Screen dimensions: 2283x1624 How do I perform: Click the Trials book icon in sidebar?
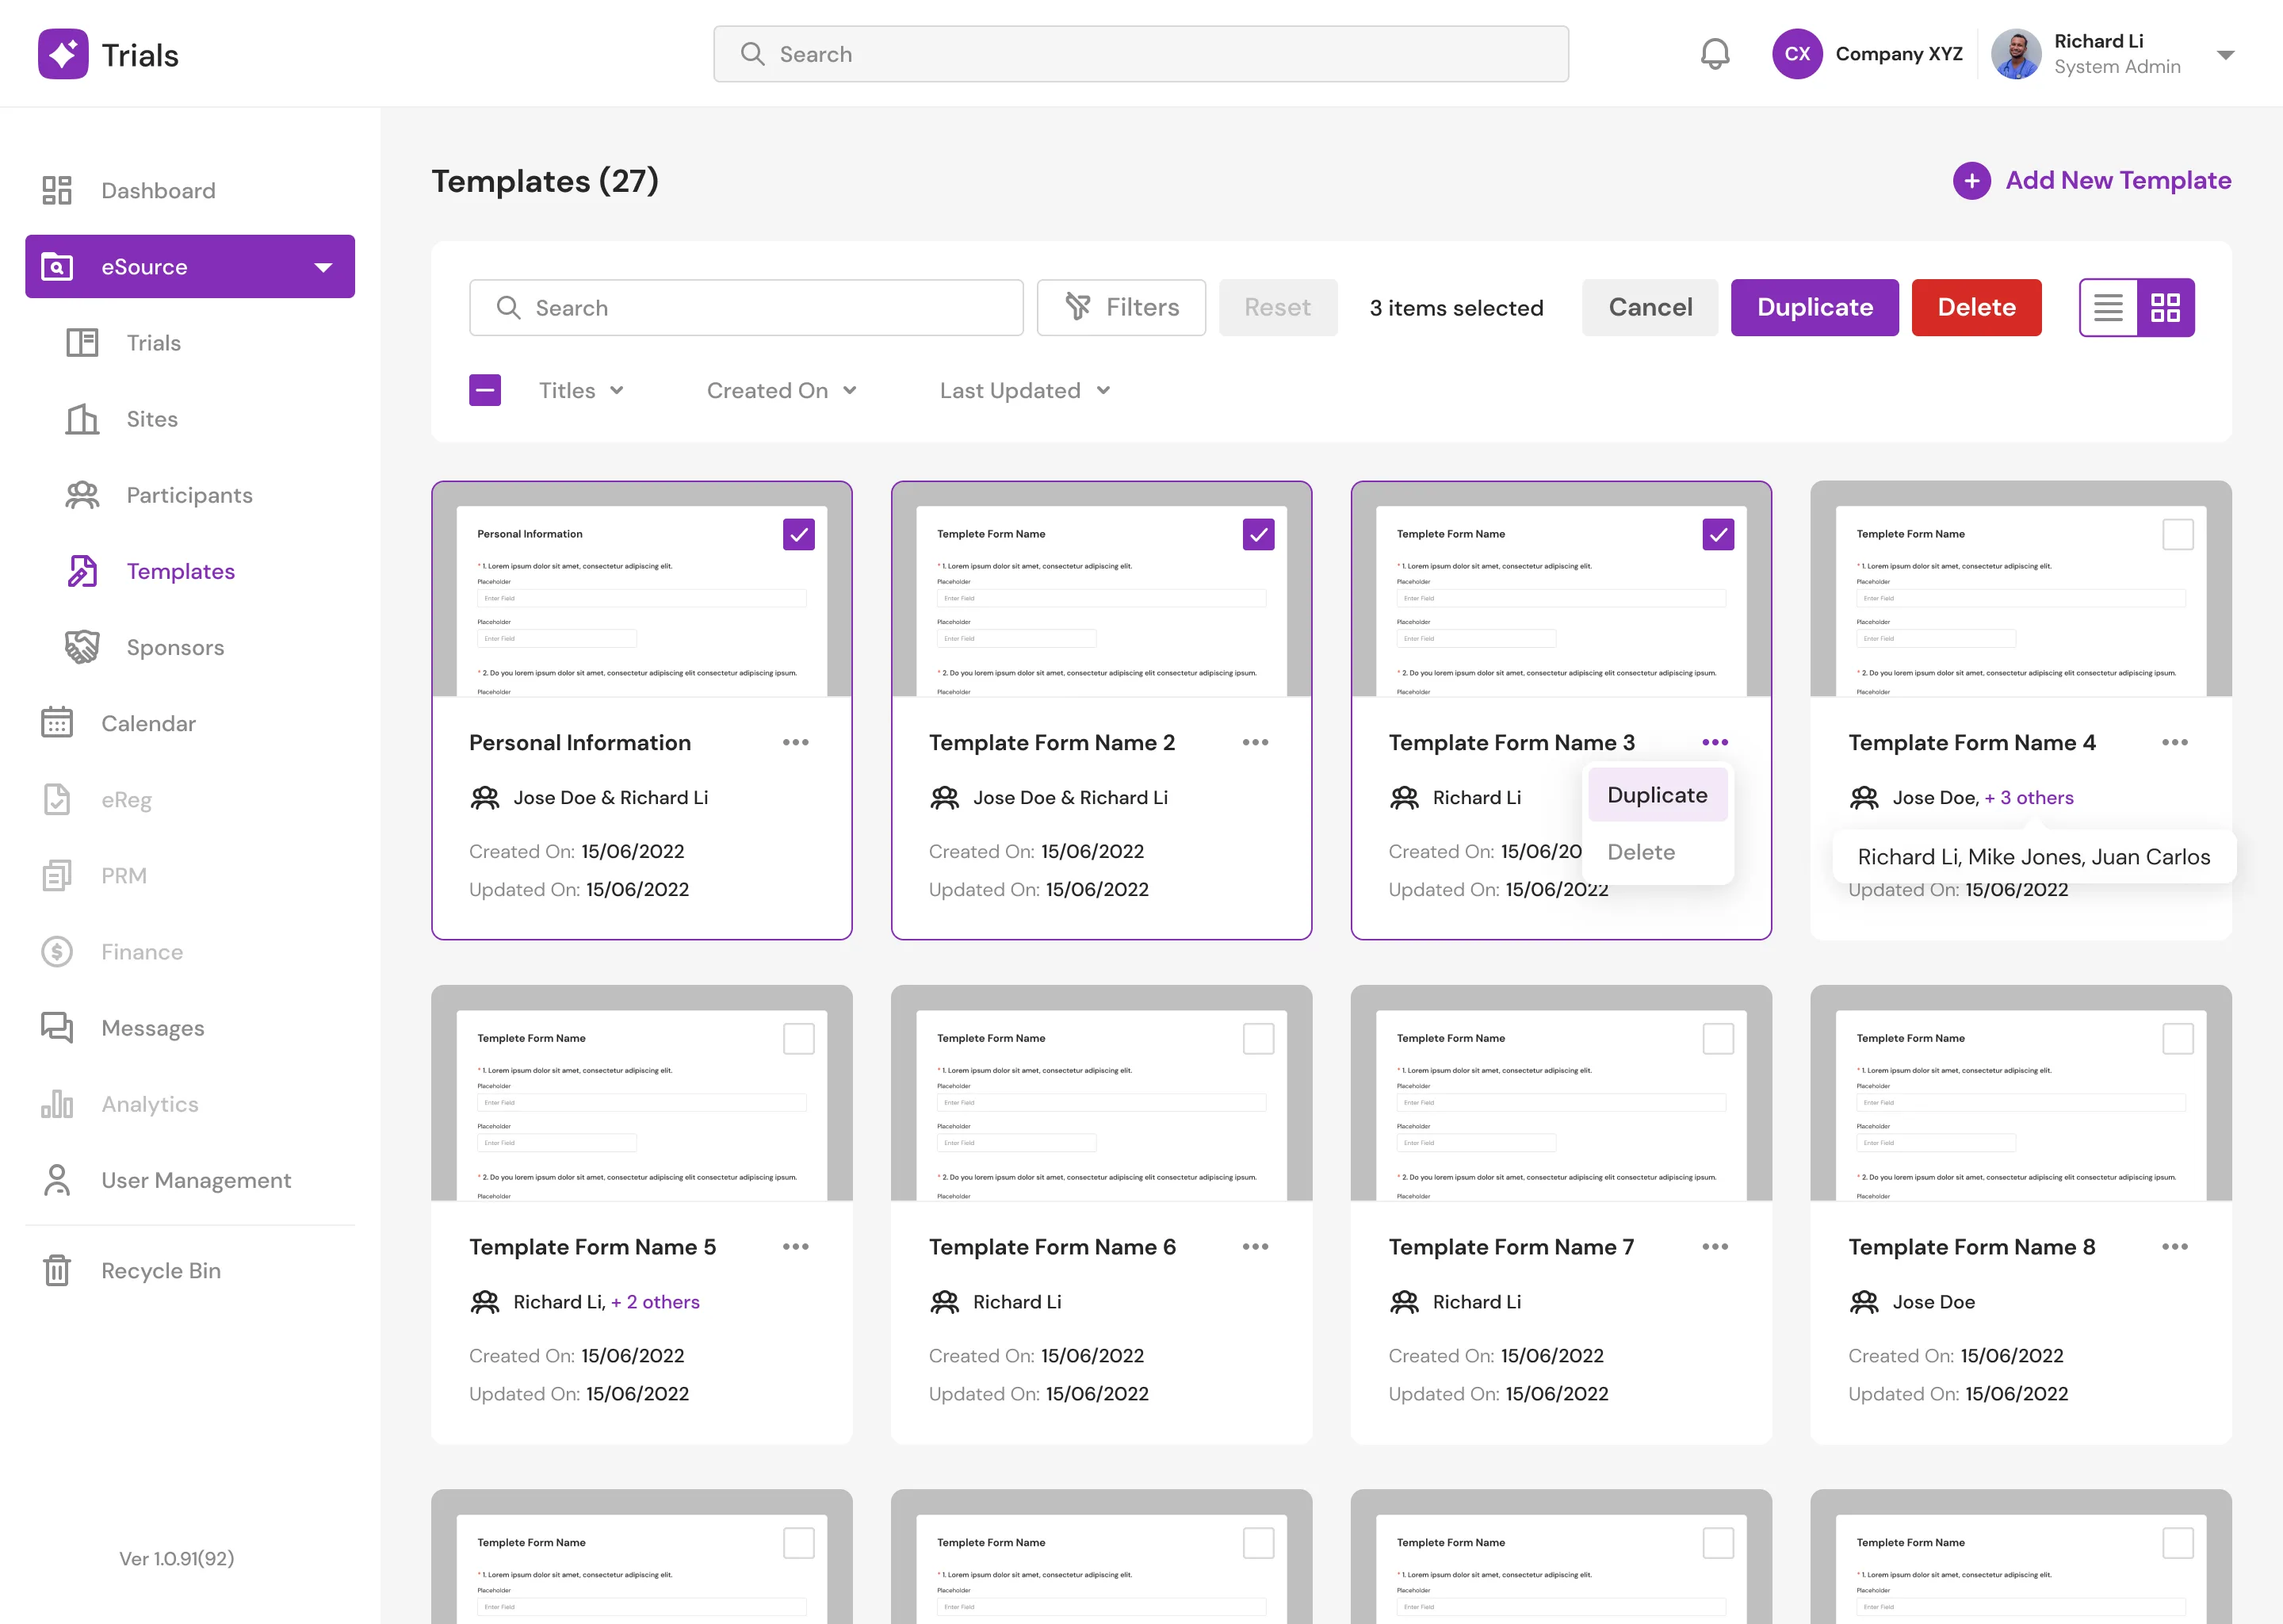(x=82, y=343)
